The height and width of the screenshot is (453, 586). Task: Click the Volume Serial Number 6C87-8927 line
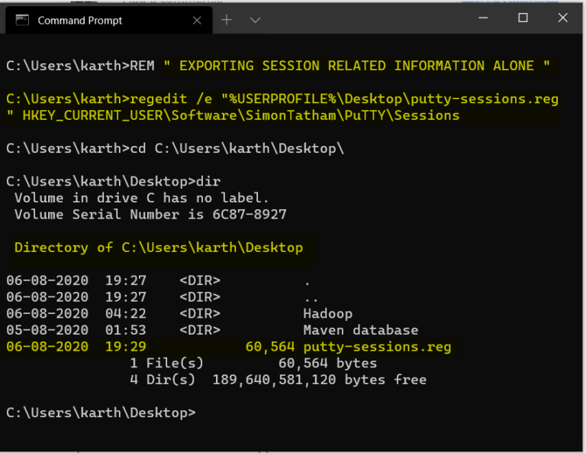point(150,215)
